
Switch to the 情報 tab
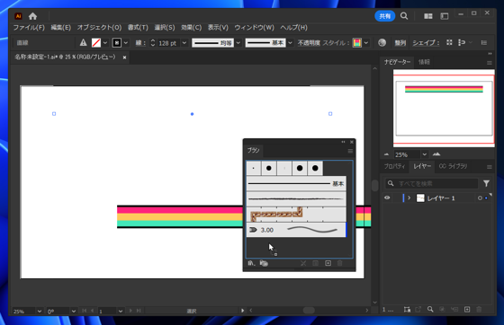coord(424,62)
